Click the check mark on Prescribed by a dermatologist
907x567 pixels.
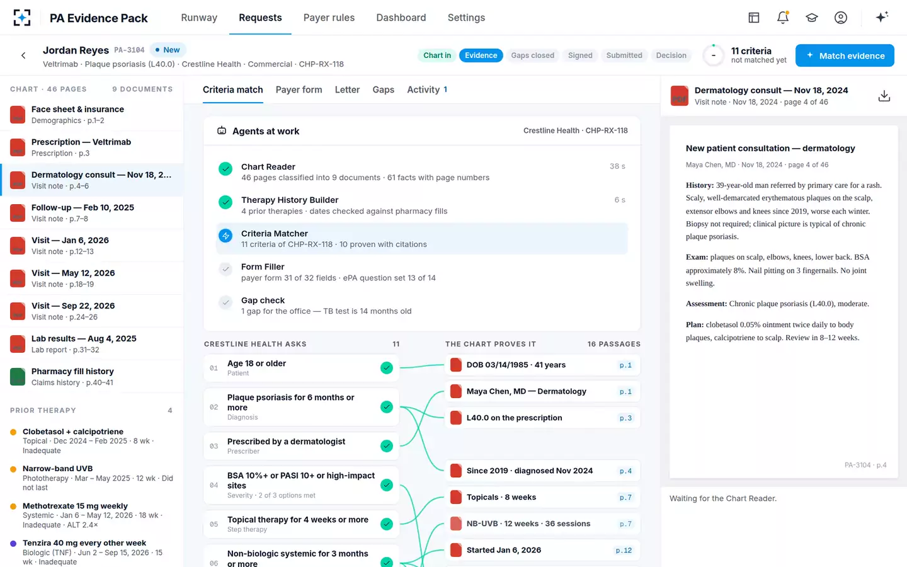[387, 446]
